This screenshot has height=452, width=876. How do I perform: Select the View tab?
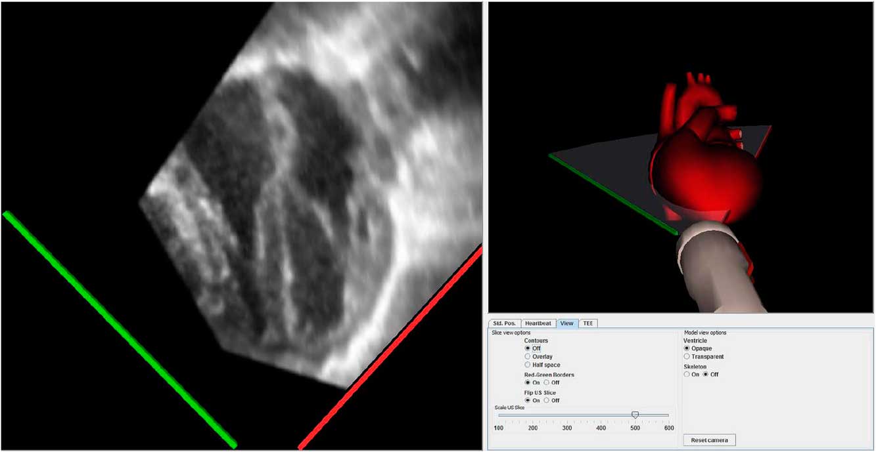point(566,323)
